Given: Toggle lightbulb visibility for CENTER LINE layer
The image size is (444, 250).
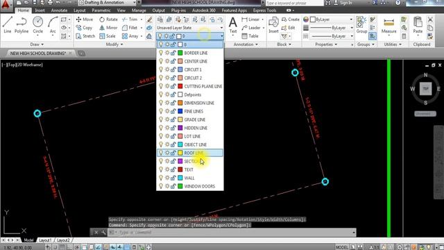Looking at the screenshot, I should click(x=161, y=61).
